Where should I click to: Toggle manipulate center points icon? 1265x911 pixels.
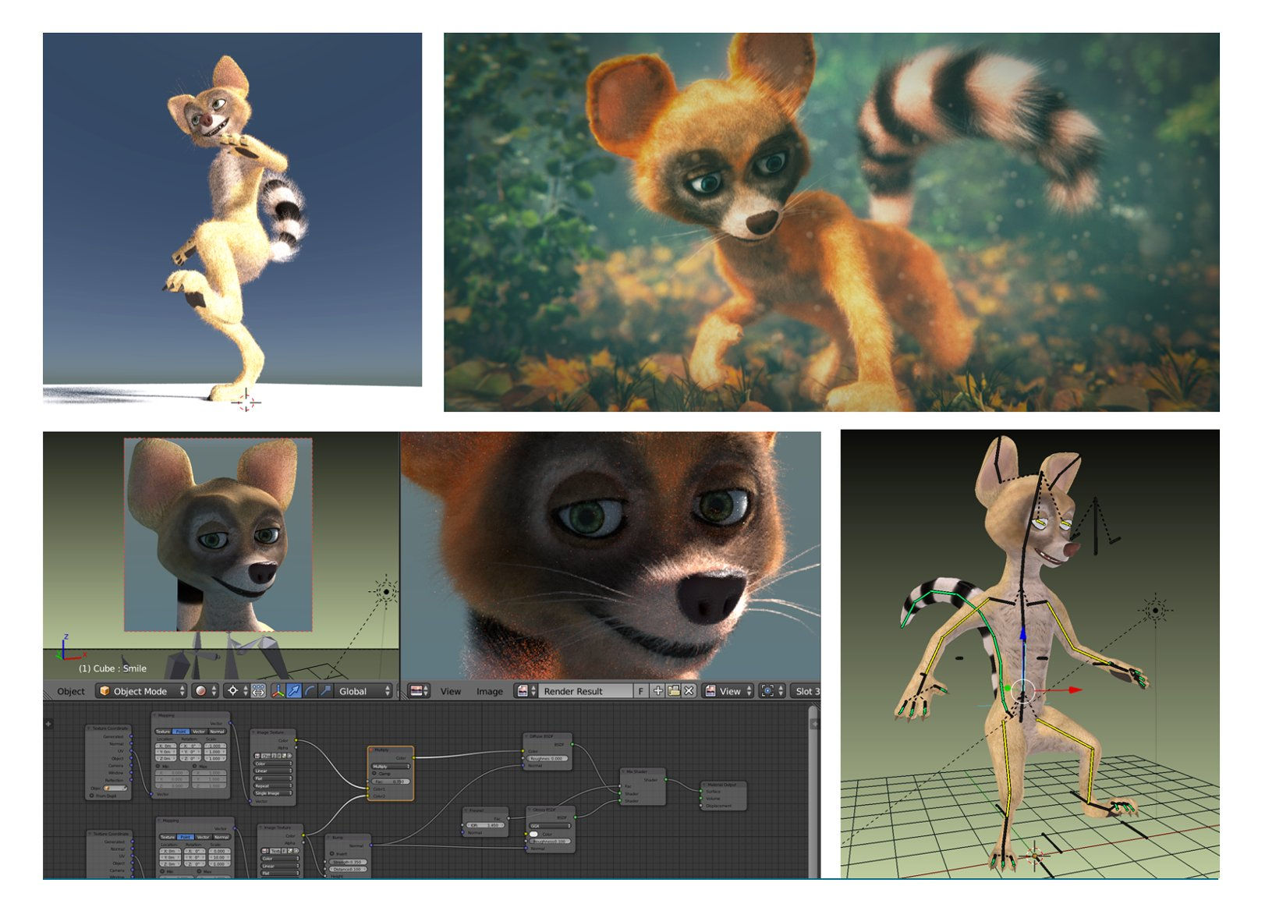[258, 691]
